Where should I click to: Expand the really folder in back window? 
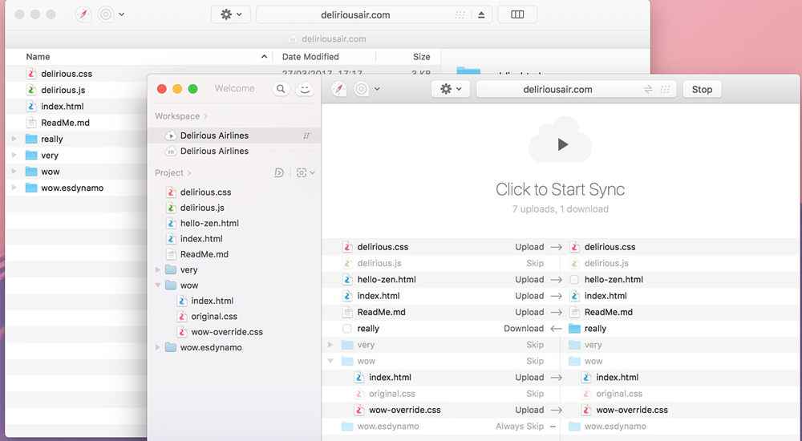(14, 139)
